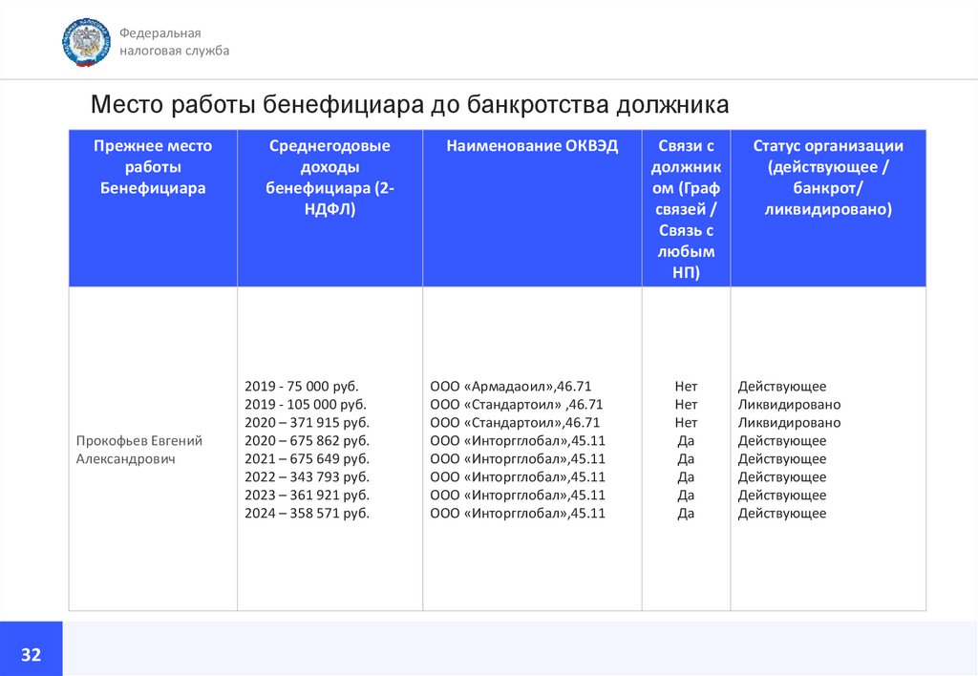Image resolution: width=978 pixels, height=676 pixels.
Task: Click 'Ликвидировано' status in the 2020 Стандартоил row
Action: (x=789, y=422)
